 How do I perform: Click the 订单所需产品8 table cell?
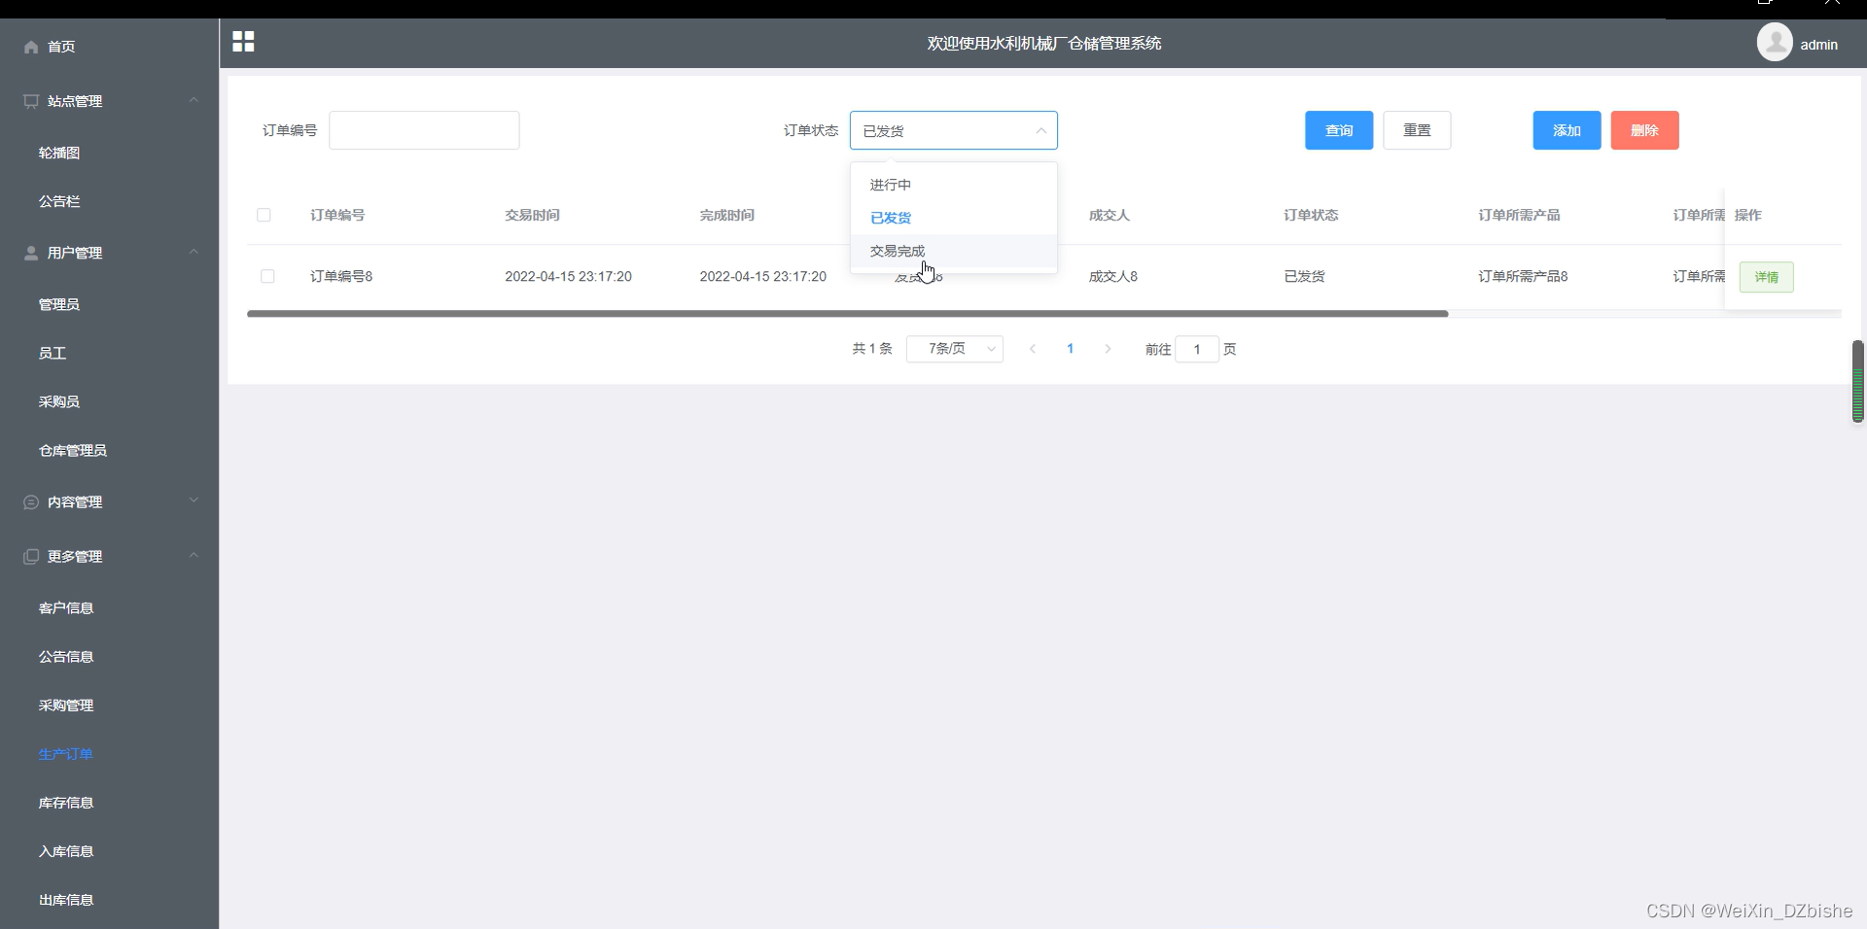pos(1523,277)
